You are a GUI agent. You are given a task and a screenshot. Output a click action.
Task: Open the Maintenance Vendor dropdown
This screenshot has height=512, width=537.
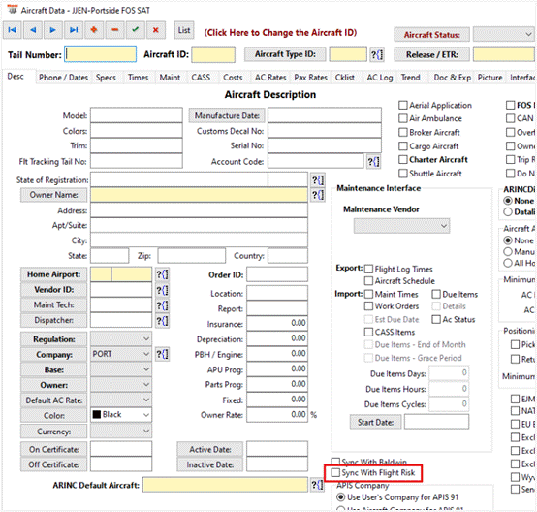point(401,226)
